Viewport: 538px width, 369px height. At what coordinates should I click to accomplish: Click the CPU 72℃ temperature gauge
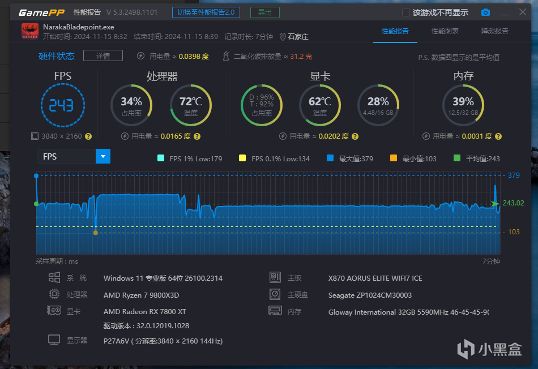pos(191,105)
